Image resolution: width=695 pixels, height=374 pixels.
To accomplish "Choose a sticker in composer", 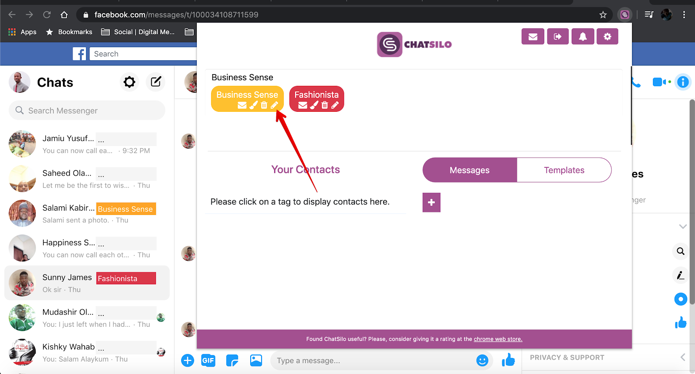I will click(232, 360).
